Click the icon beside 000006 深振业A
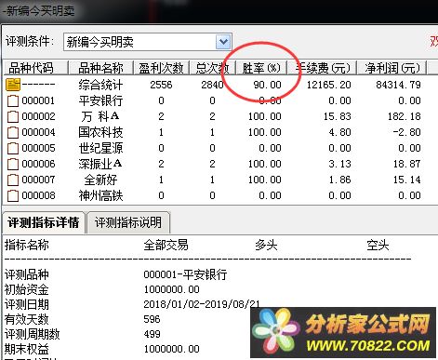This screenshot has height=360, width=438. (13, 164)
